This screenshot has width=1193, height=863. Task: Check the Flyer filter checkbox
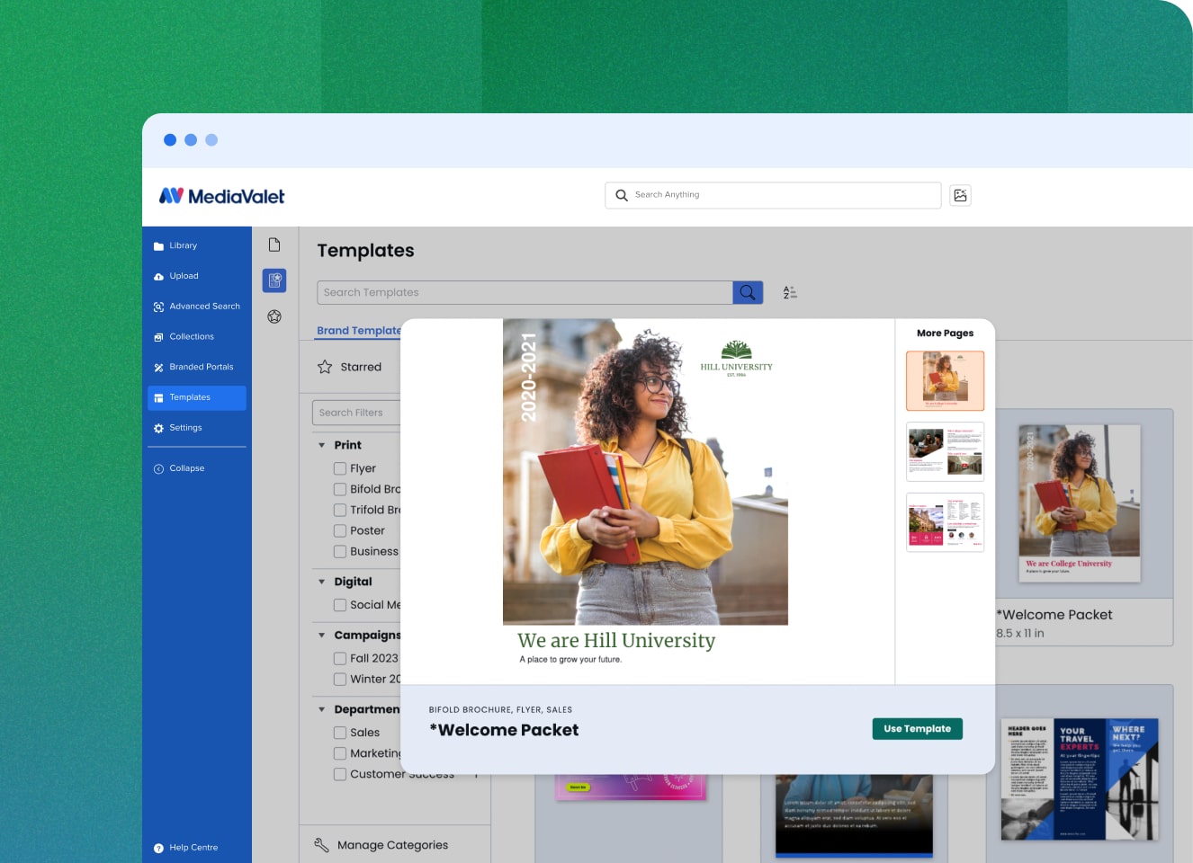tap(340, 468)
